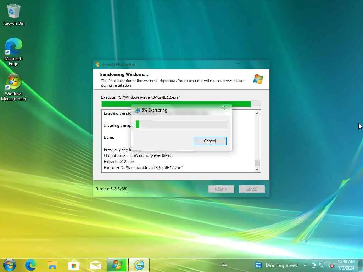Close the 5% Extracting dialog
Viewport: 363px width, 272px height.
pos(223,108)
